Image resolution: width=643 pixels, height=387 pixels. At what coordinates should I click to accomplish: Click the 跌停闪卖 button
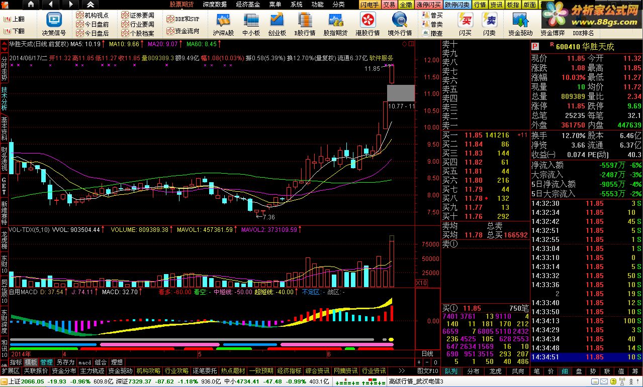tap(458, 5)
